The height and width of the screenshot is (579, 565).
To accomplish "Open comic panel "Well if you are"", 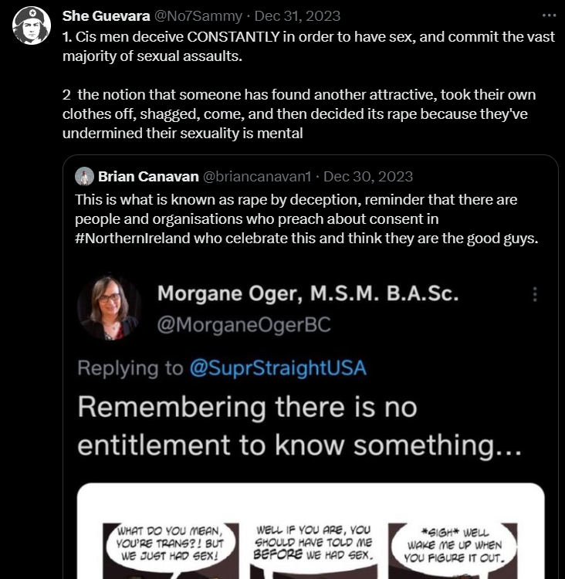I will pyautogui.click(x=314, y=547).
